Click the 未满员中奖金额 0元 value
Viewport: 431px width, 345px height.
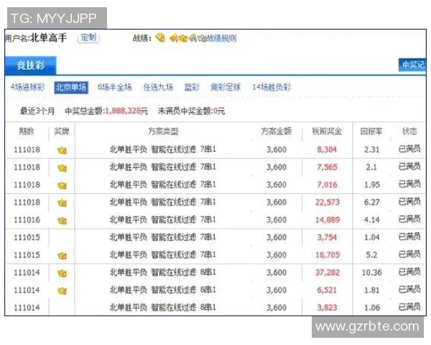[219, 111]
